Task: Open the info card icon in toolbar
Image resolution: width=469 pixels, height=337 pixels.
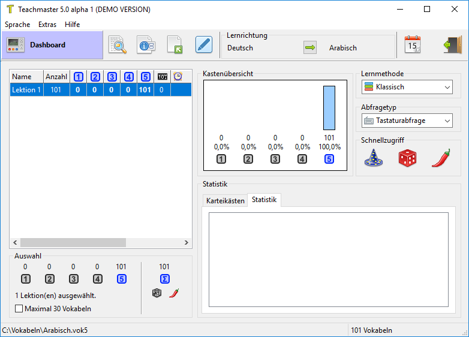Action: [146, 45]
